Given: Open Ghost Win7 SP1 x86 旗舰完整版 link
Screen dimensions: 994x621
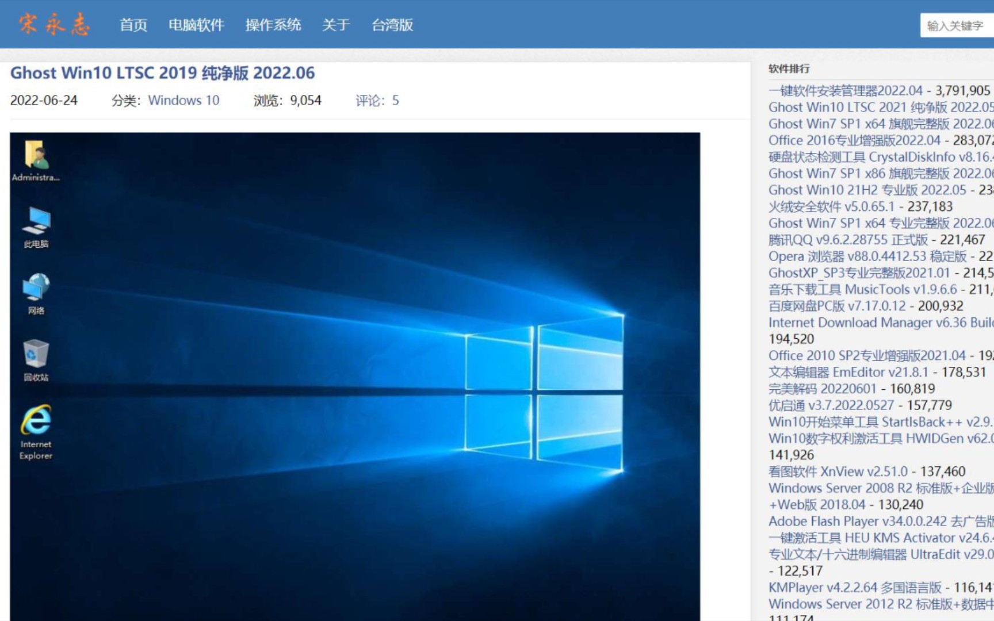Looking at the screenshot, I should coord(881,174).
